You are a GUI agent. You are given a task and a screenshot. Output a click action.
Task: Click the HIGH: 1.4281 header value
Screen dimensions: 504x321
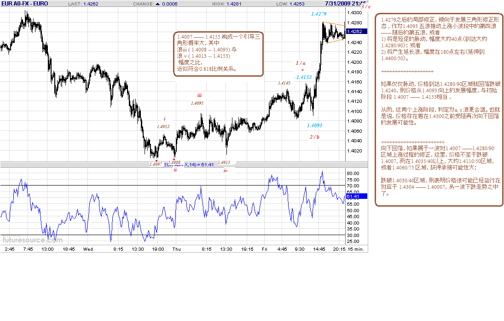tap(226, 4)
